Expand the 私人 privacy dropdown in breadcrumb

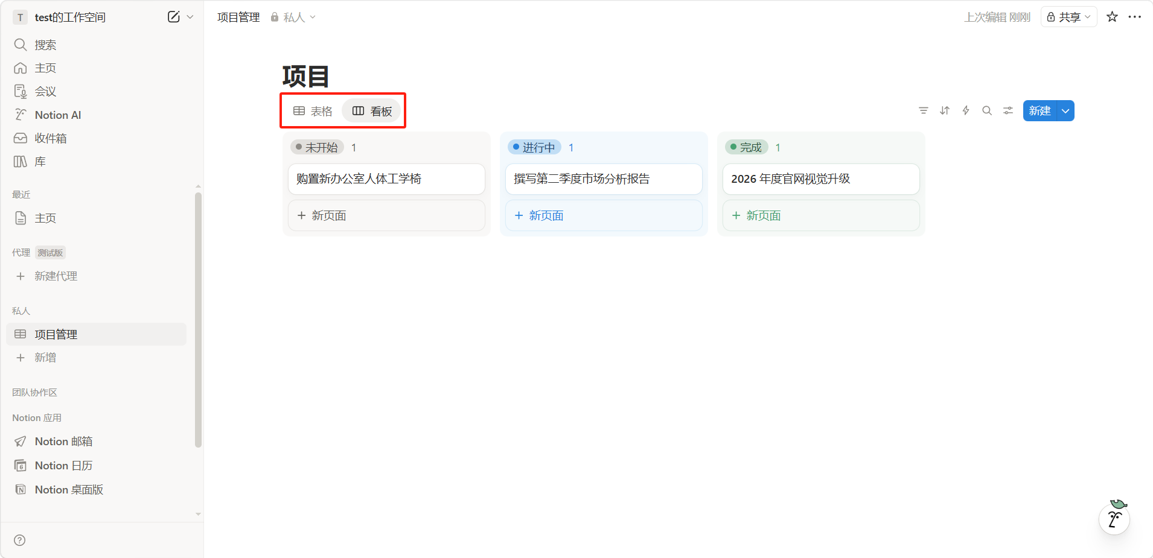(x=293, y=17)
